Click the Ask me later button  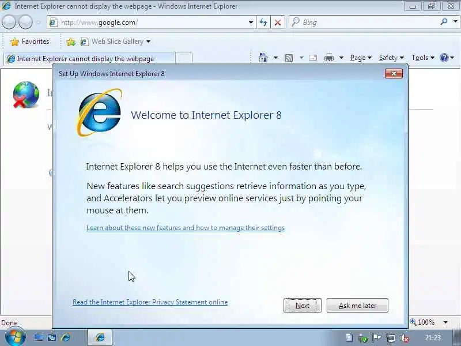point(357,306)
